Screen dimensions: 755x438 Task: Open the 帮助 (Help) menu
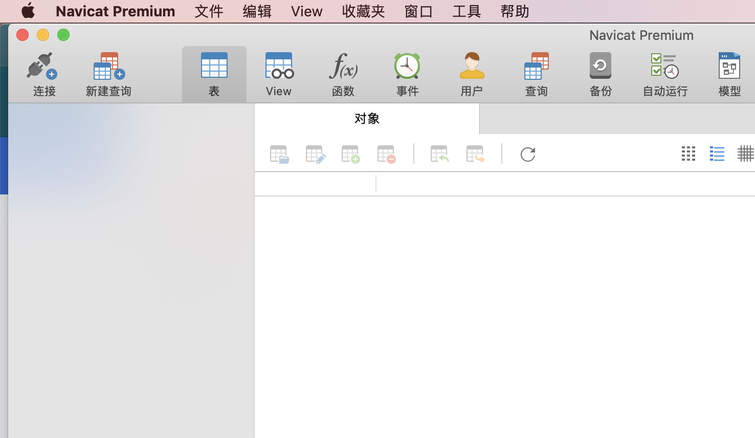515,11
